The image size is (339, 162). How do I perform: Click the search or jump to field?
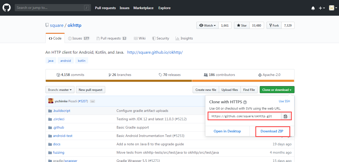(x=53, y=8)
